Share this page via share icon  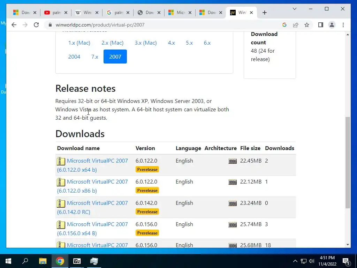click(x=296, y=25)
